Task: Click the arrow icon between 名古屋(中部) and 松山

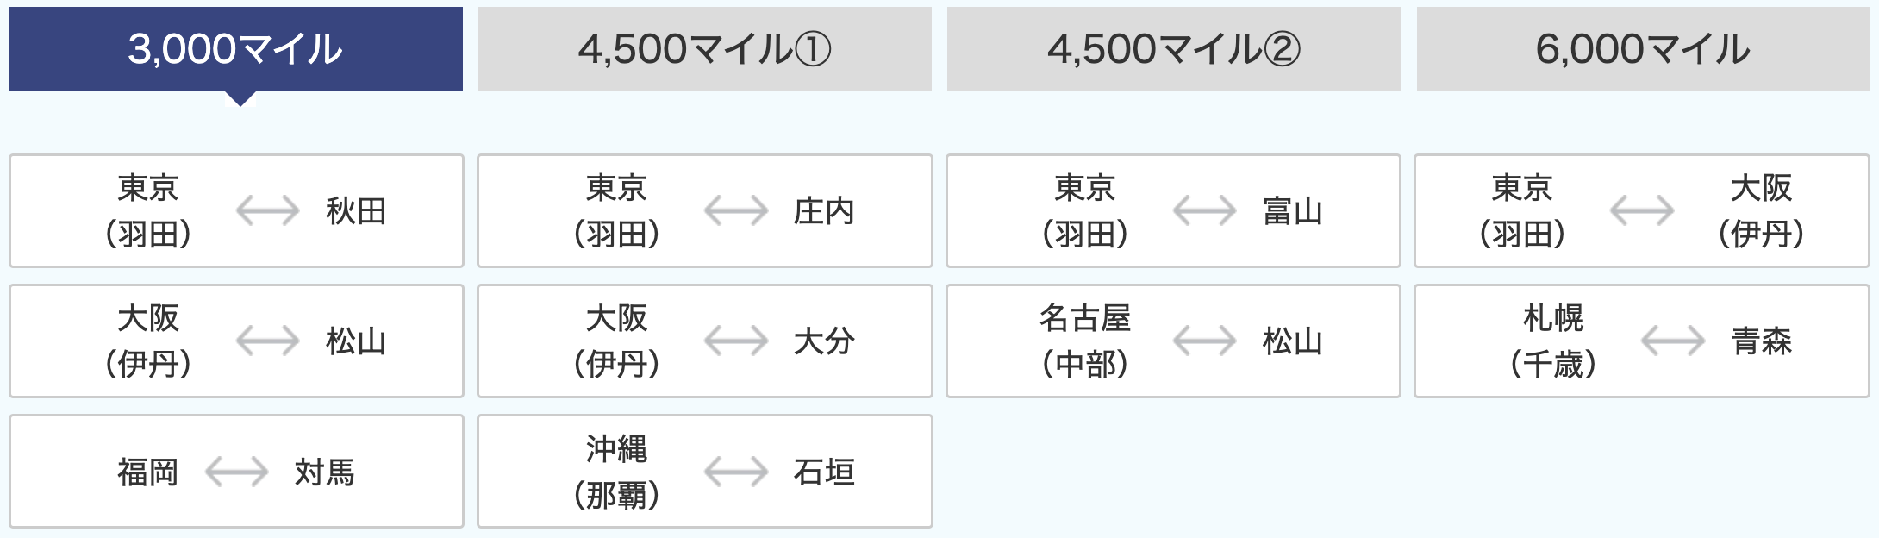Action: click(x=1205, y=341)
